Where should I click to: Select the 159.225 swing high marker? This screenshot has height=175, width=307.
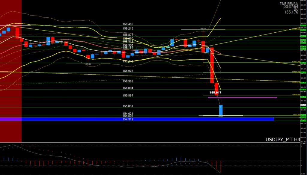click(204, 29)
